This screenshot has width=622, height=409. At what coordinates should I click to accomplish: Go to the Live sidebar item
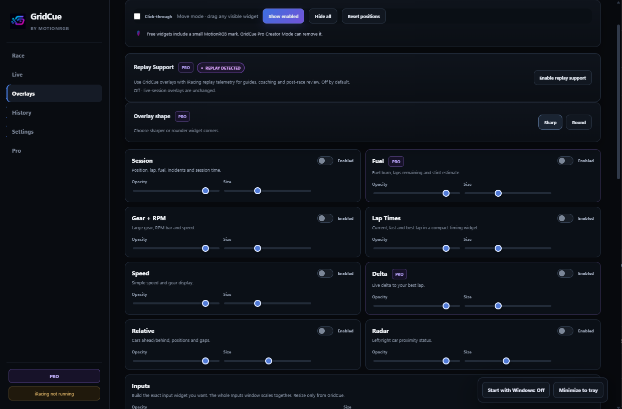pos(54,75)
